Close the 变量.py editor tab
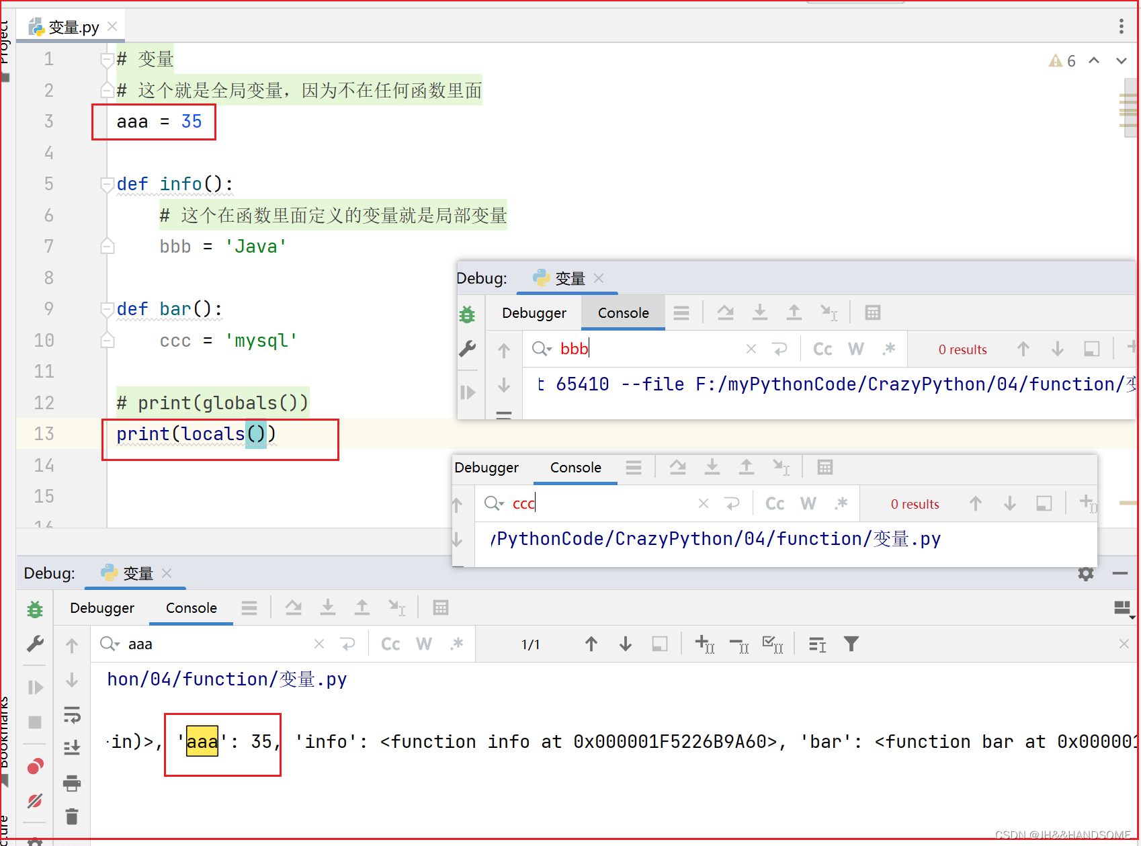This screenshot has width=1141, height=846. (112, 26)
